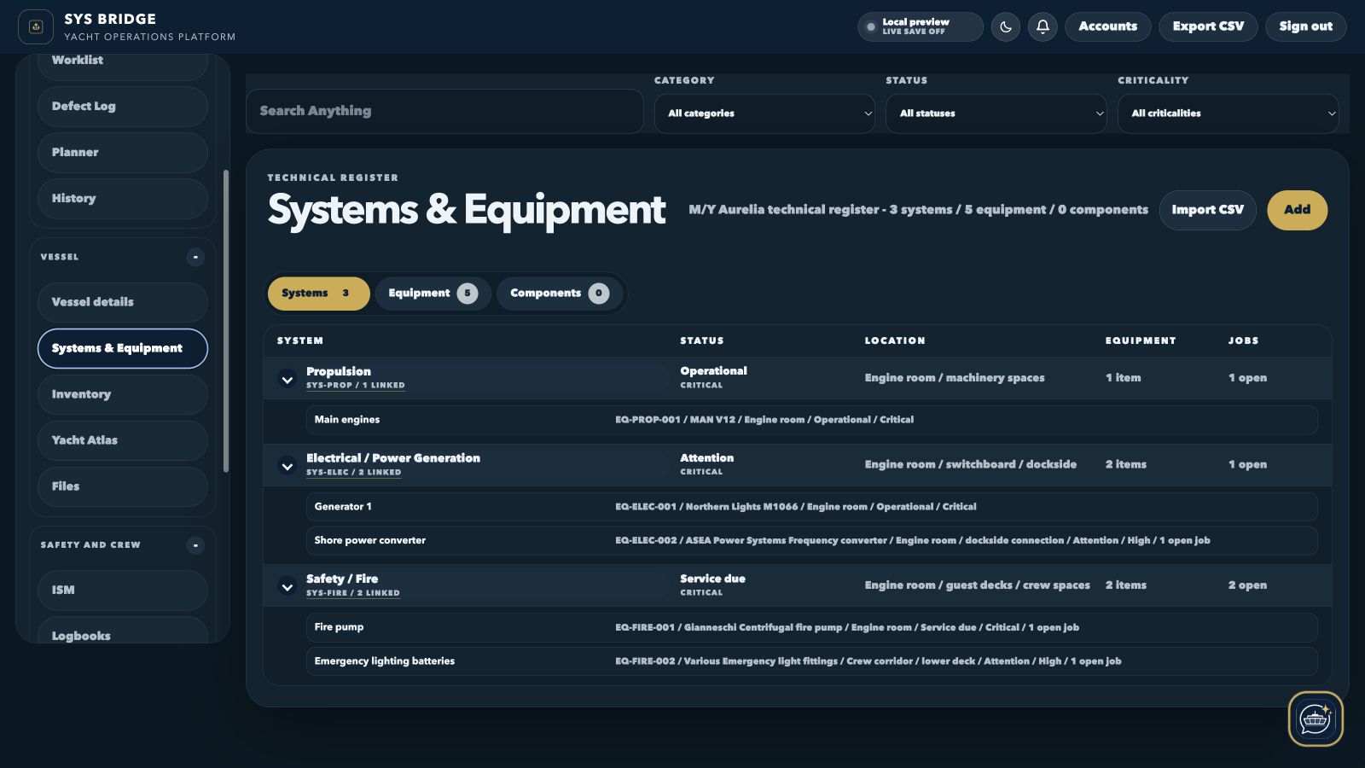Open the Criticality filter dropdown

click(x=1228, y=113)
